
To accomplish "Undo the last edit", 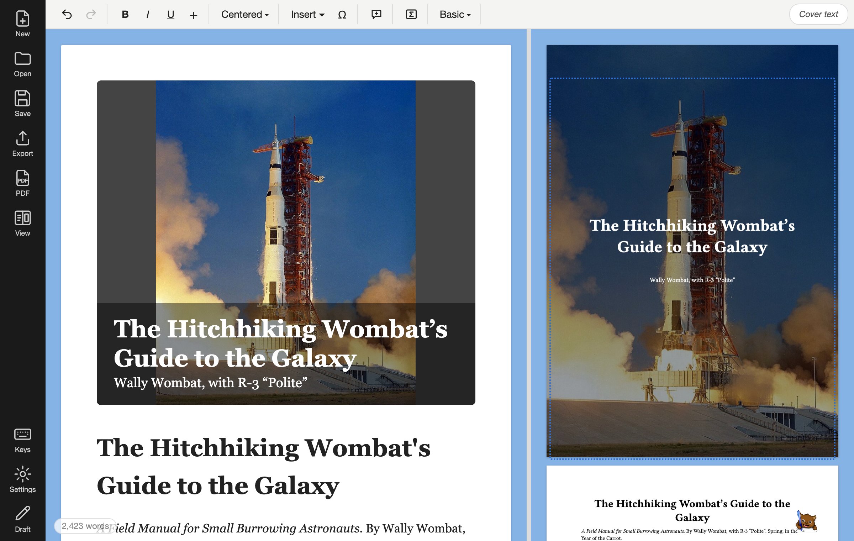I will (x=67, y=15).
